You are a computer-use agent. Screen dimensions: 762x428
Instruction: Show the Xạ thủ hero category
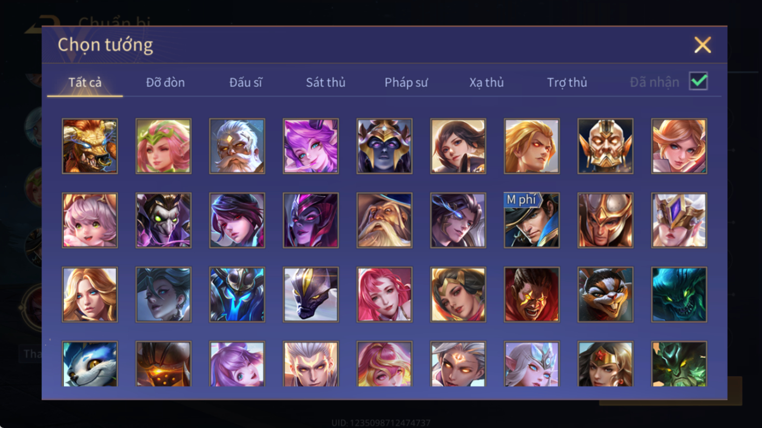[487, 82]
